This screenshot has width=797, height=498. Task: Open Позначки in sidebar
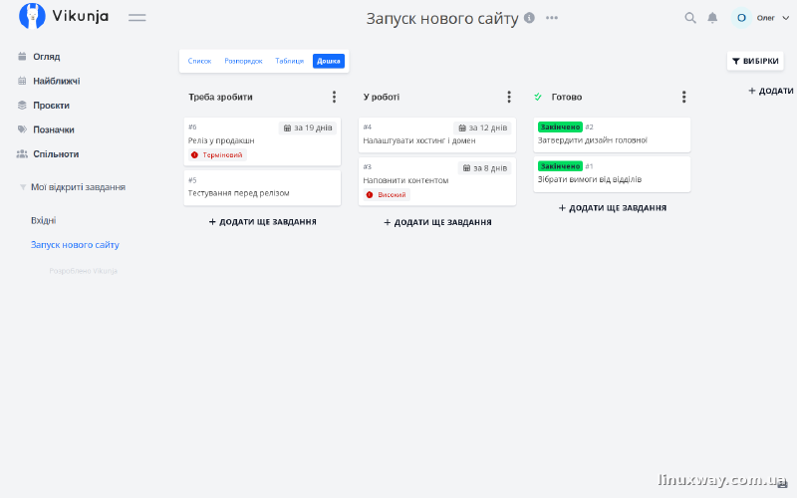point(54,129)
